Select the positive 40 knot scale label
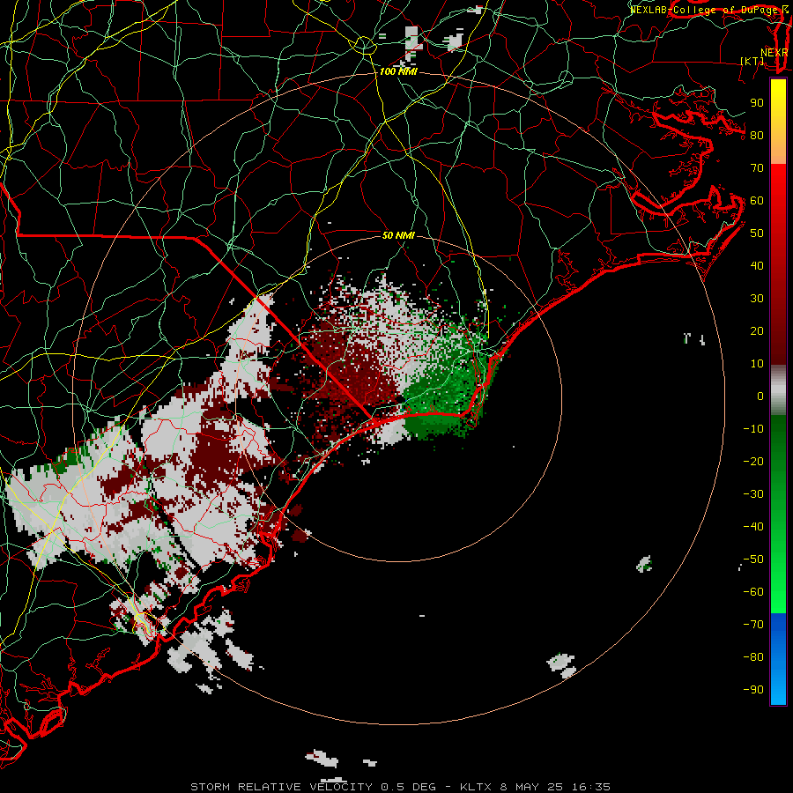This screenshot has height=793, width=793. click(x=757, y=265)
